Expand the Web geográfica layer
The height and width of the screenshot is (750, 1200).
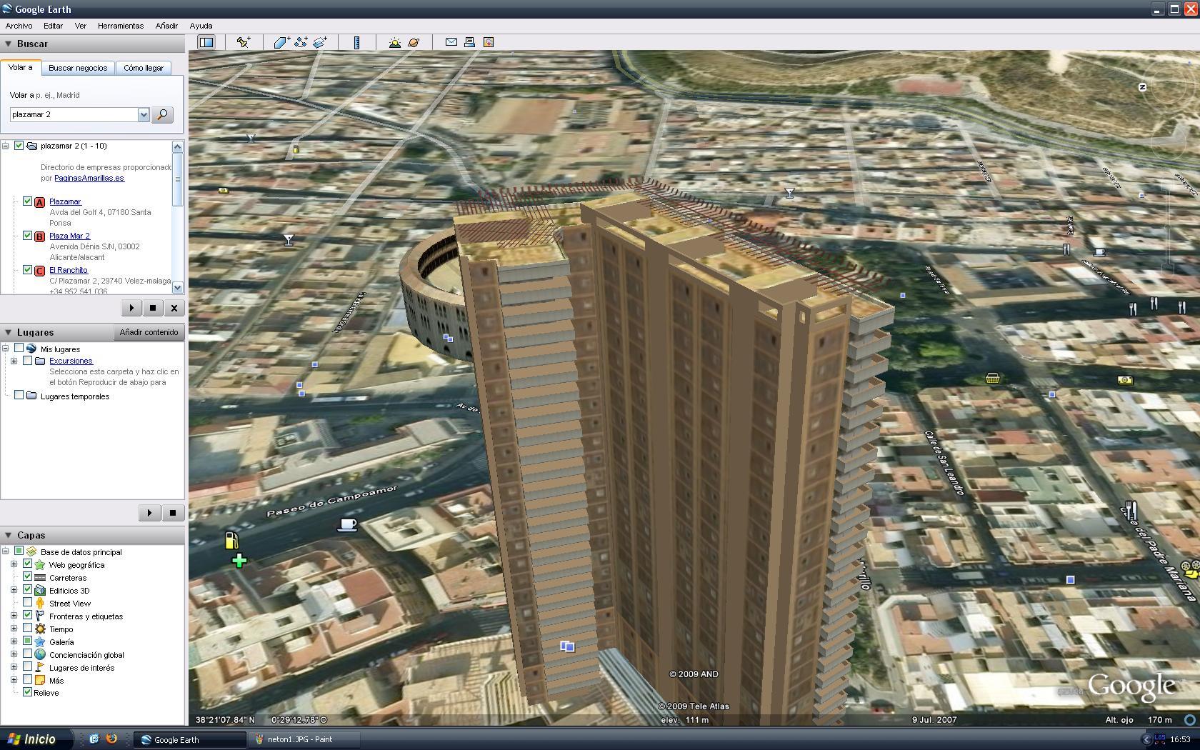point(14,564)
